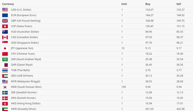Select the UK flag icon
This screenshot has width=193, height=111.
(x=5, y=21)
